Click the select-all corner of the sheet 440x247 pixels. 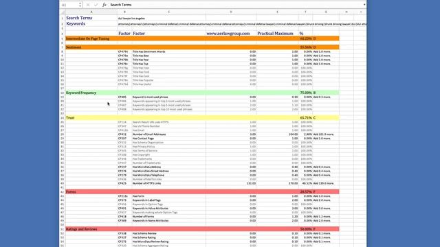click(63, 12)
